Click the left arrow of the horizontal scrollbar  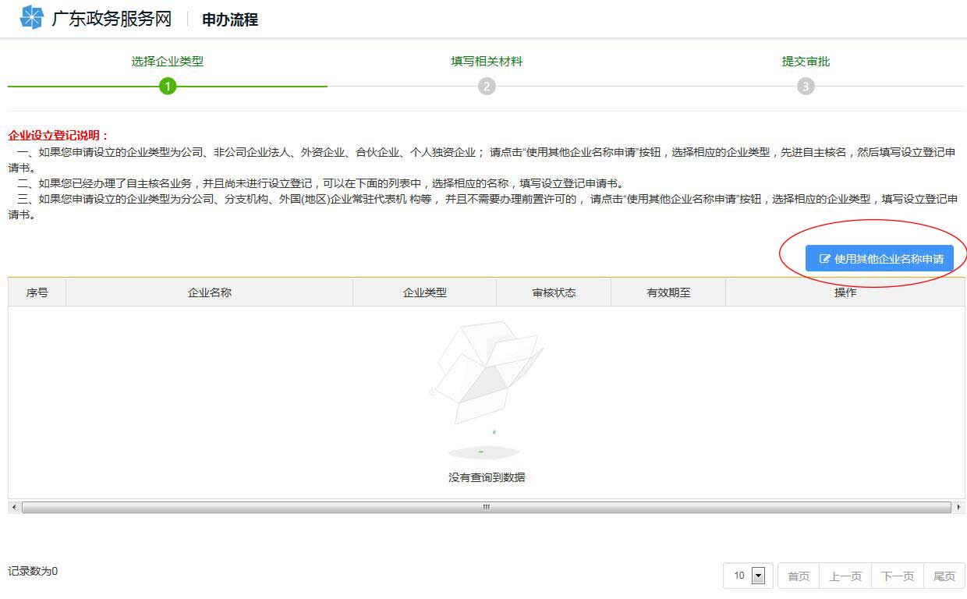click(x=12, y=507)
